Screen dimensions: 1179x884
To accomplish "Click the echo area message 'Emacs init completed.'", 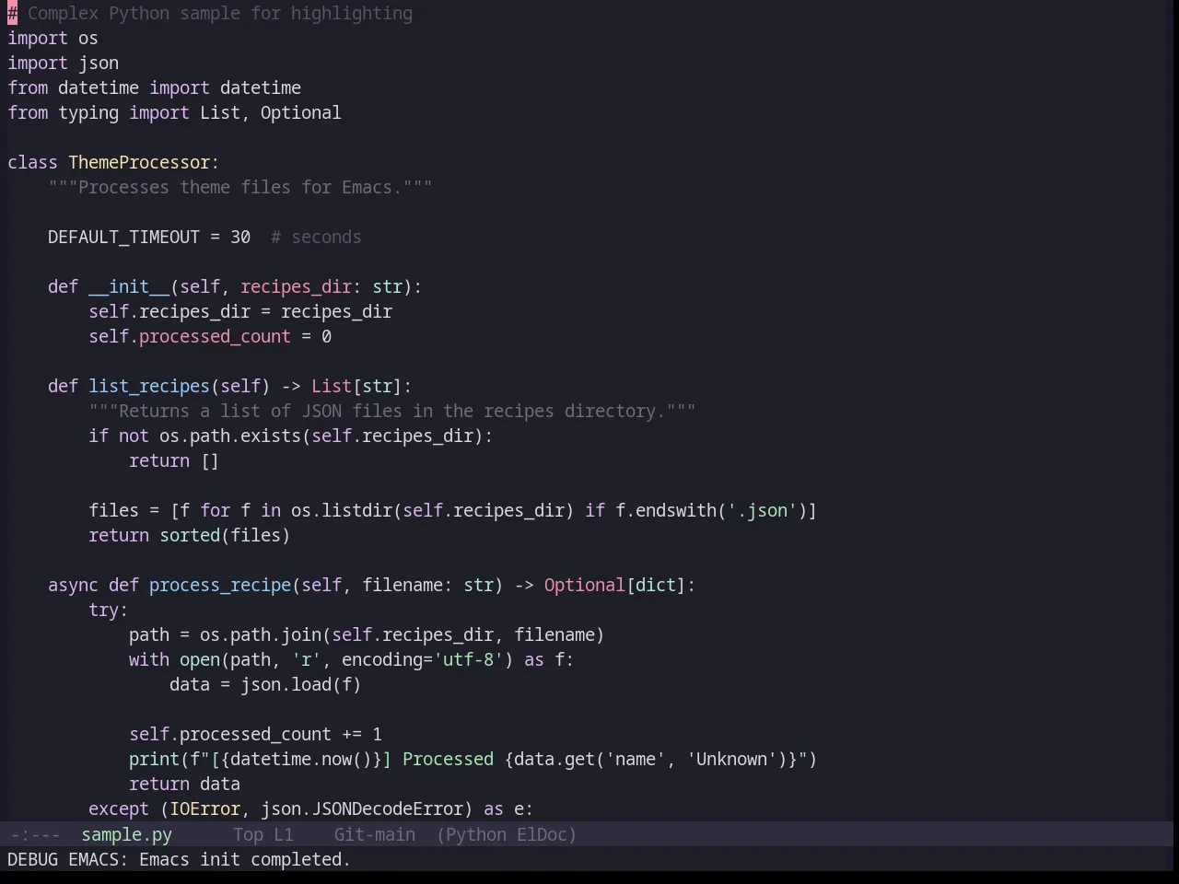I will click(245, 859).
